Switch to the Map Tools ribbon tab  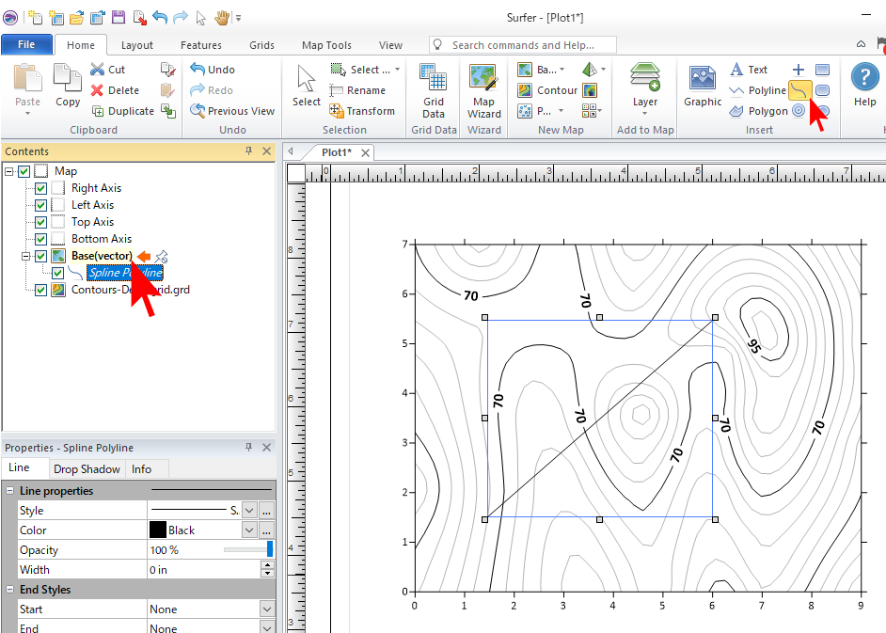[326, 45]
